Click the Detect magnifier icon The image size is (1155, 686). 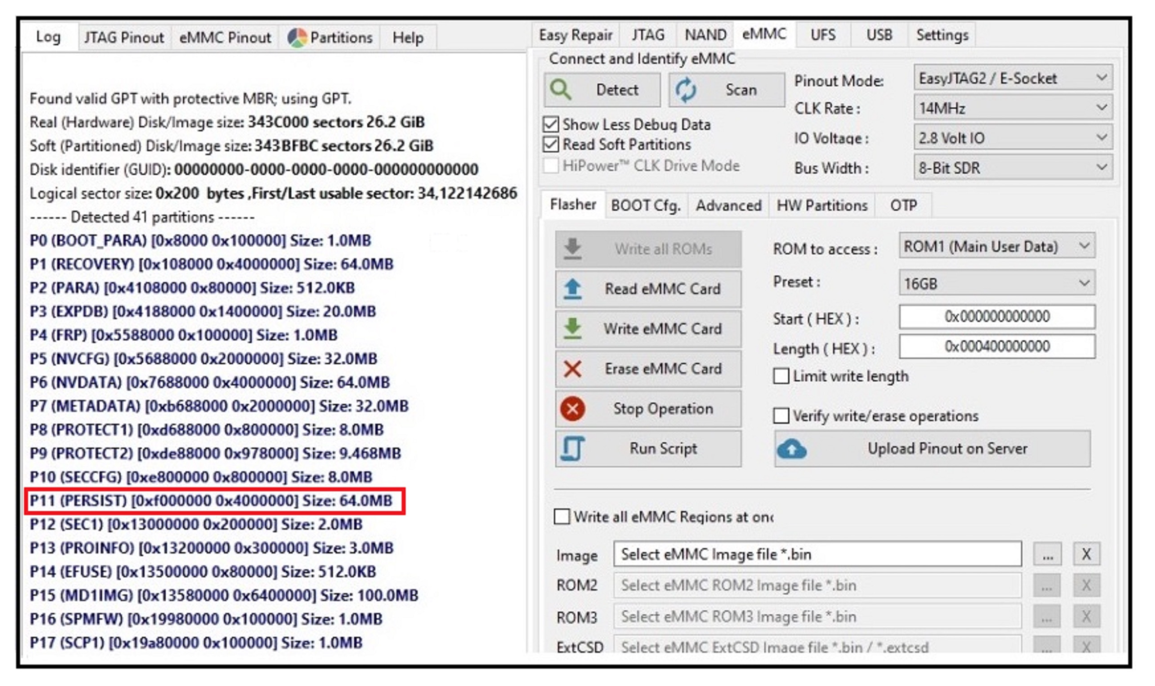click(x=561, y=90)
